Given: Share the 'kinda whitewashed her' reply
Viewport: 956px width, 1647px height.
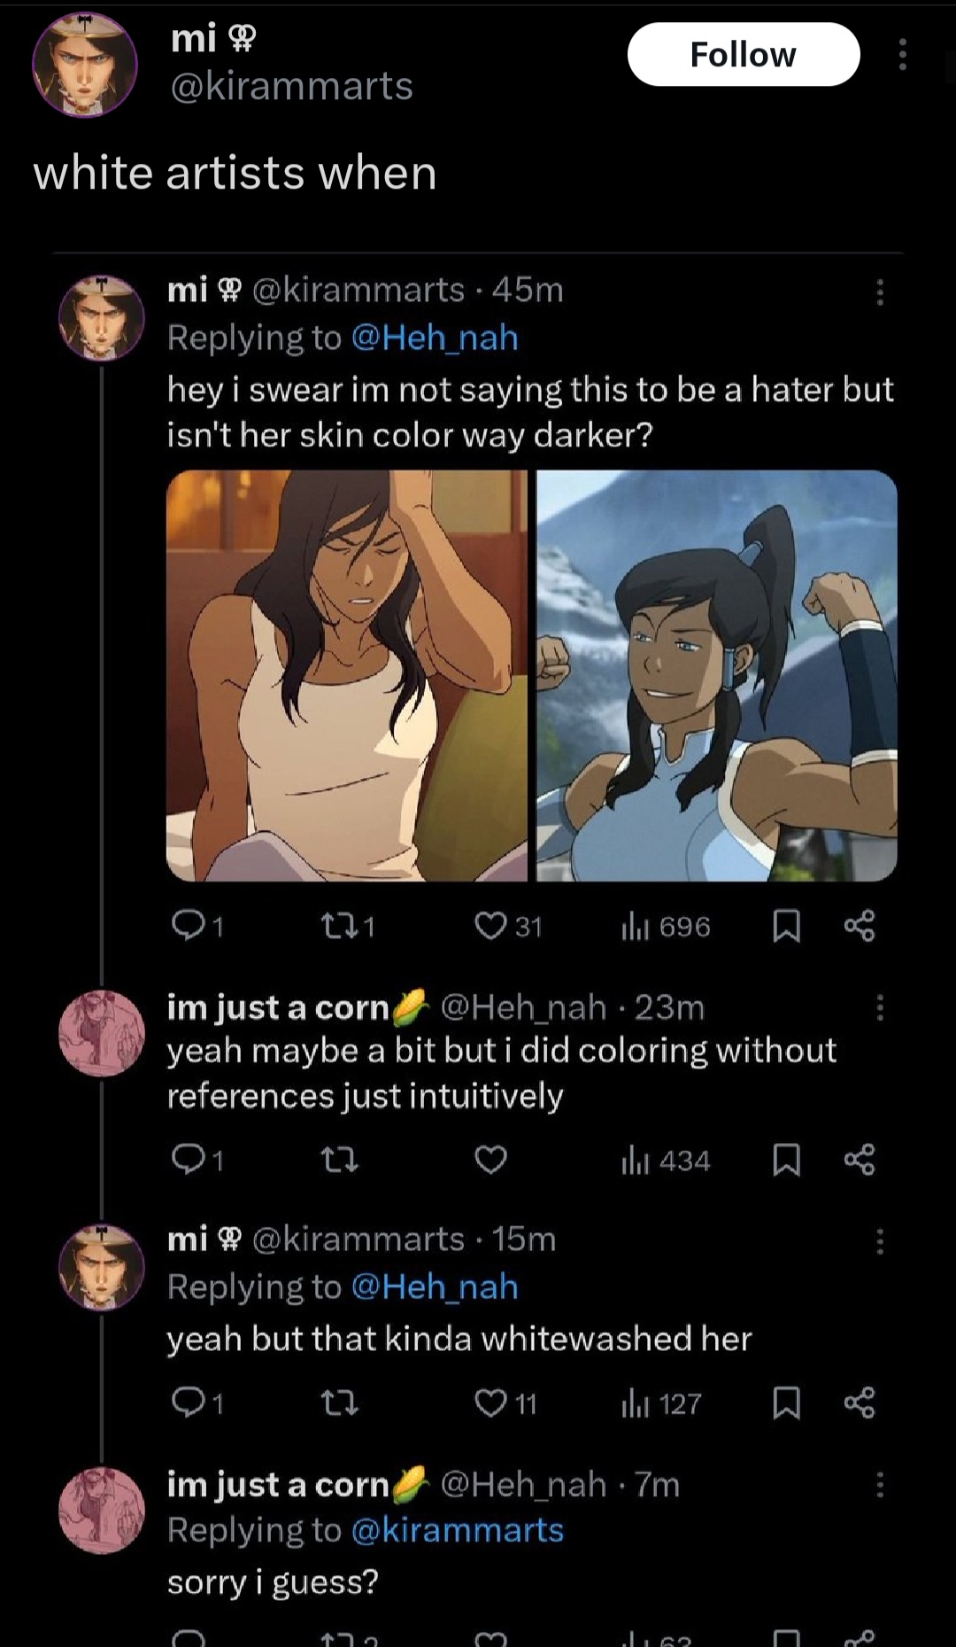Looking at the screenshot, I should 859,1403.
